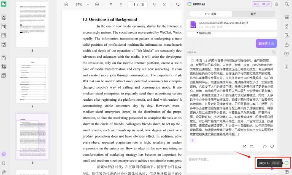The image size is (292, 175).
Task: Start slideshow presentation mode icon
Action: [x=178, y=5]
